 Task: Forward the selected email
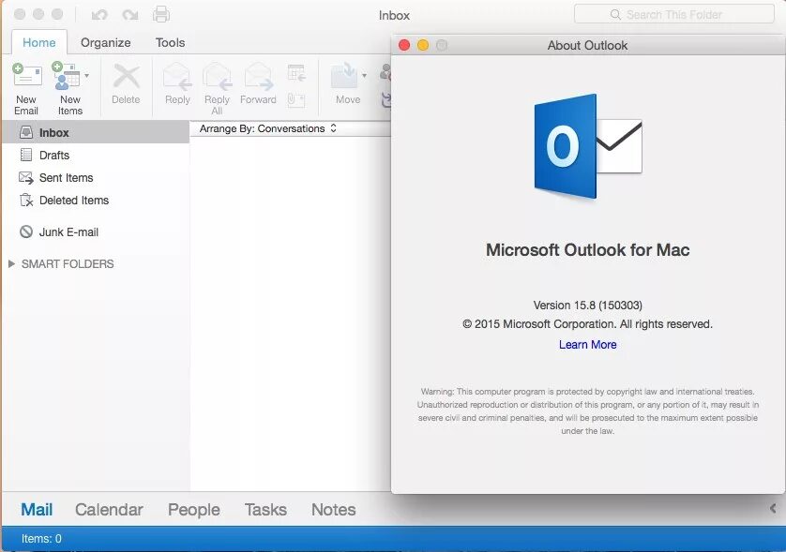coord(258,84)
